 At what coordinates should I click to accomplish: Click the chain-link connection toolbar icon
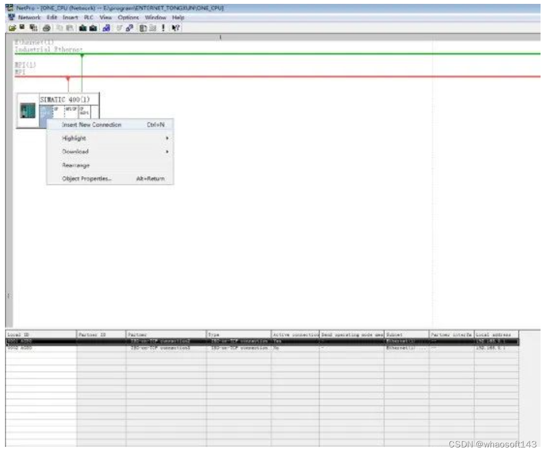(x=130, y=28)
